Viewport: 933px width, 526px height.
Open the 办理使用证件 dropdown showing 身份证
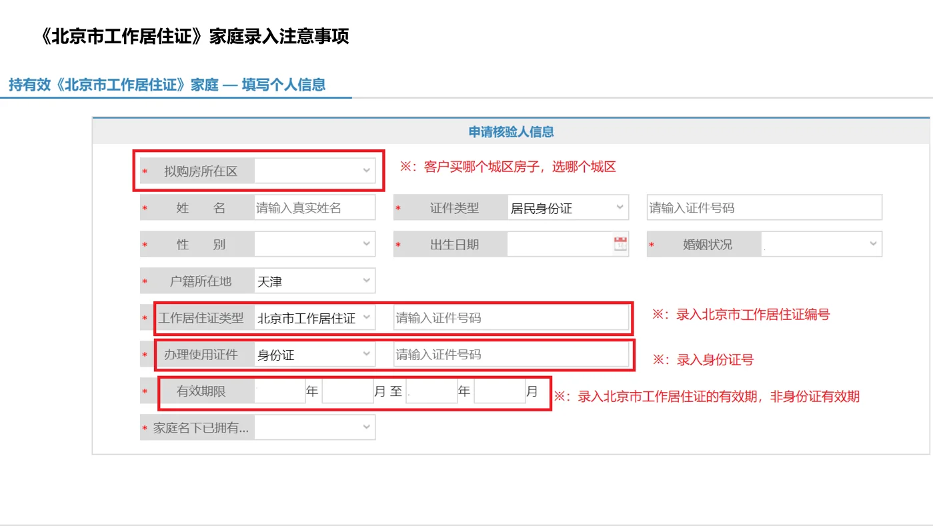(x=314, y=355)
